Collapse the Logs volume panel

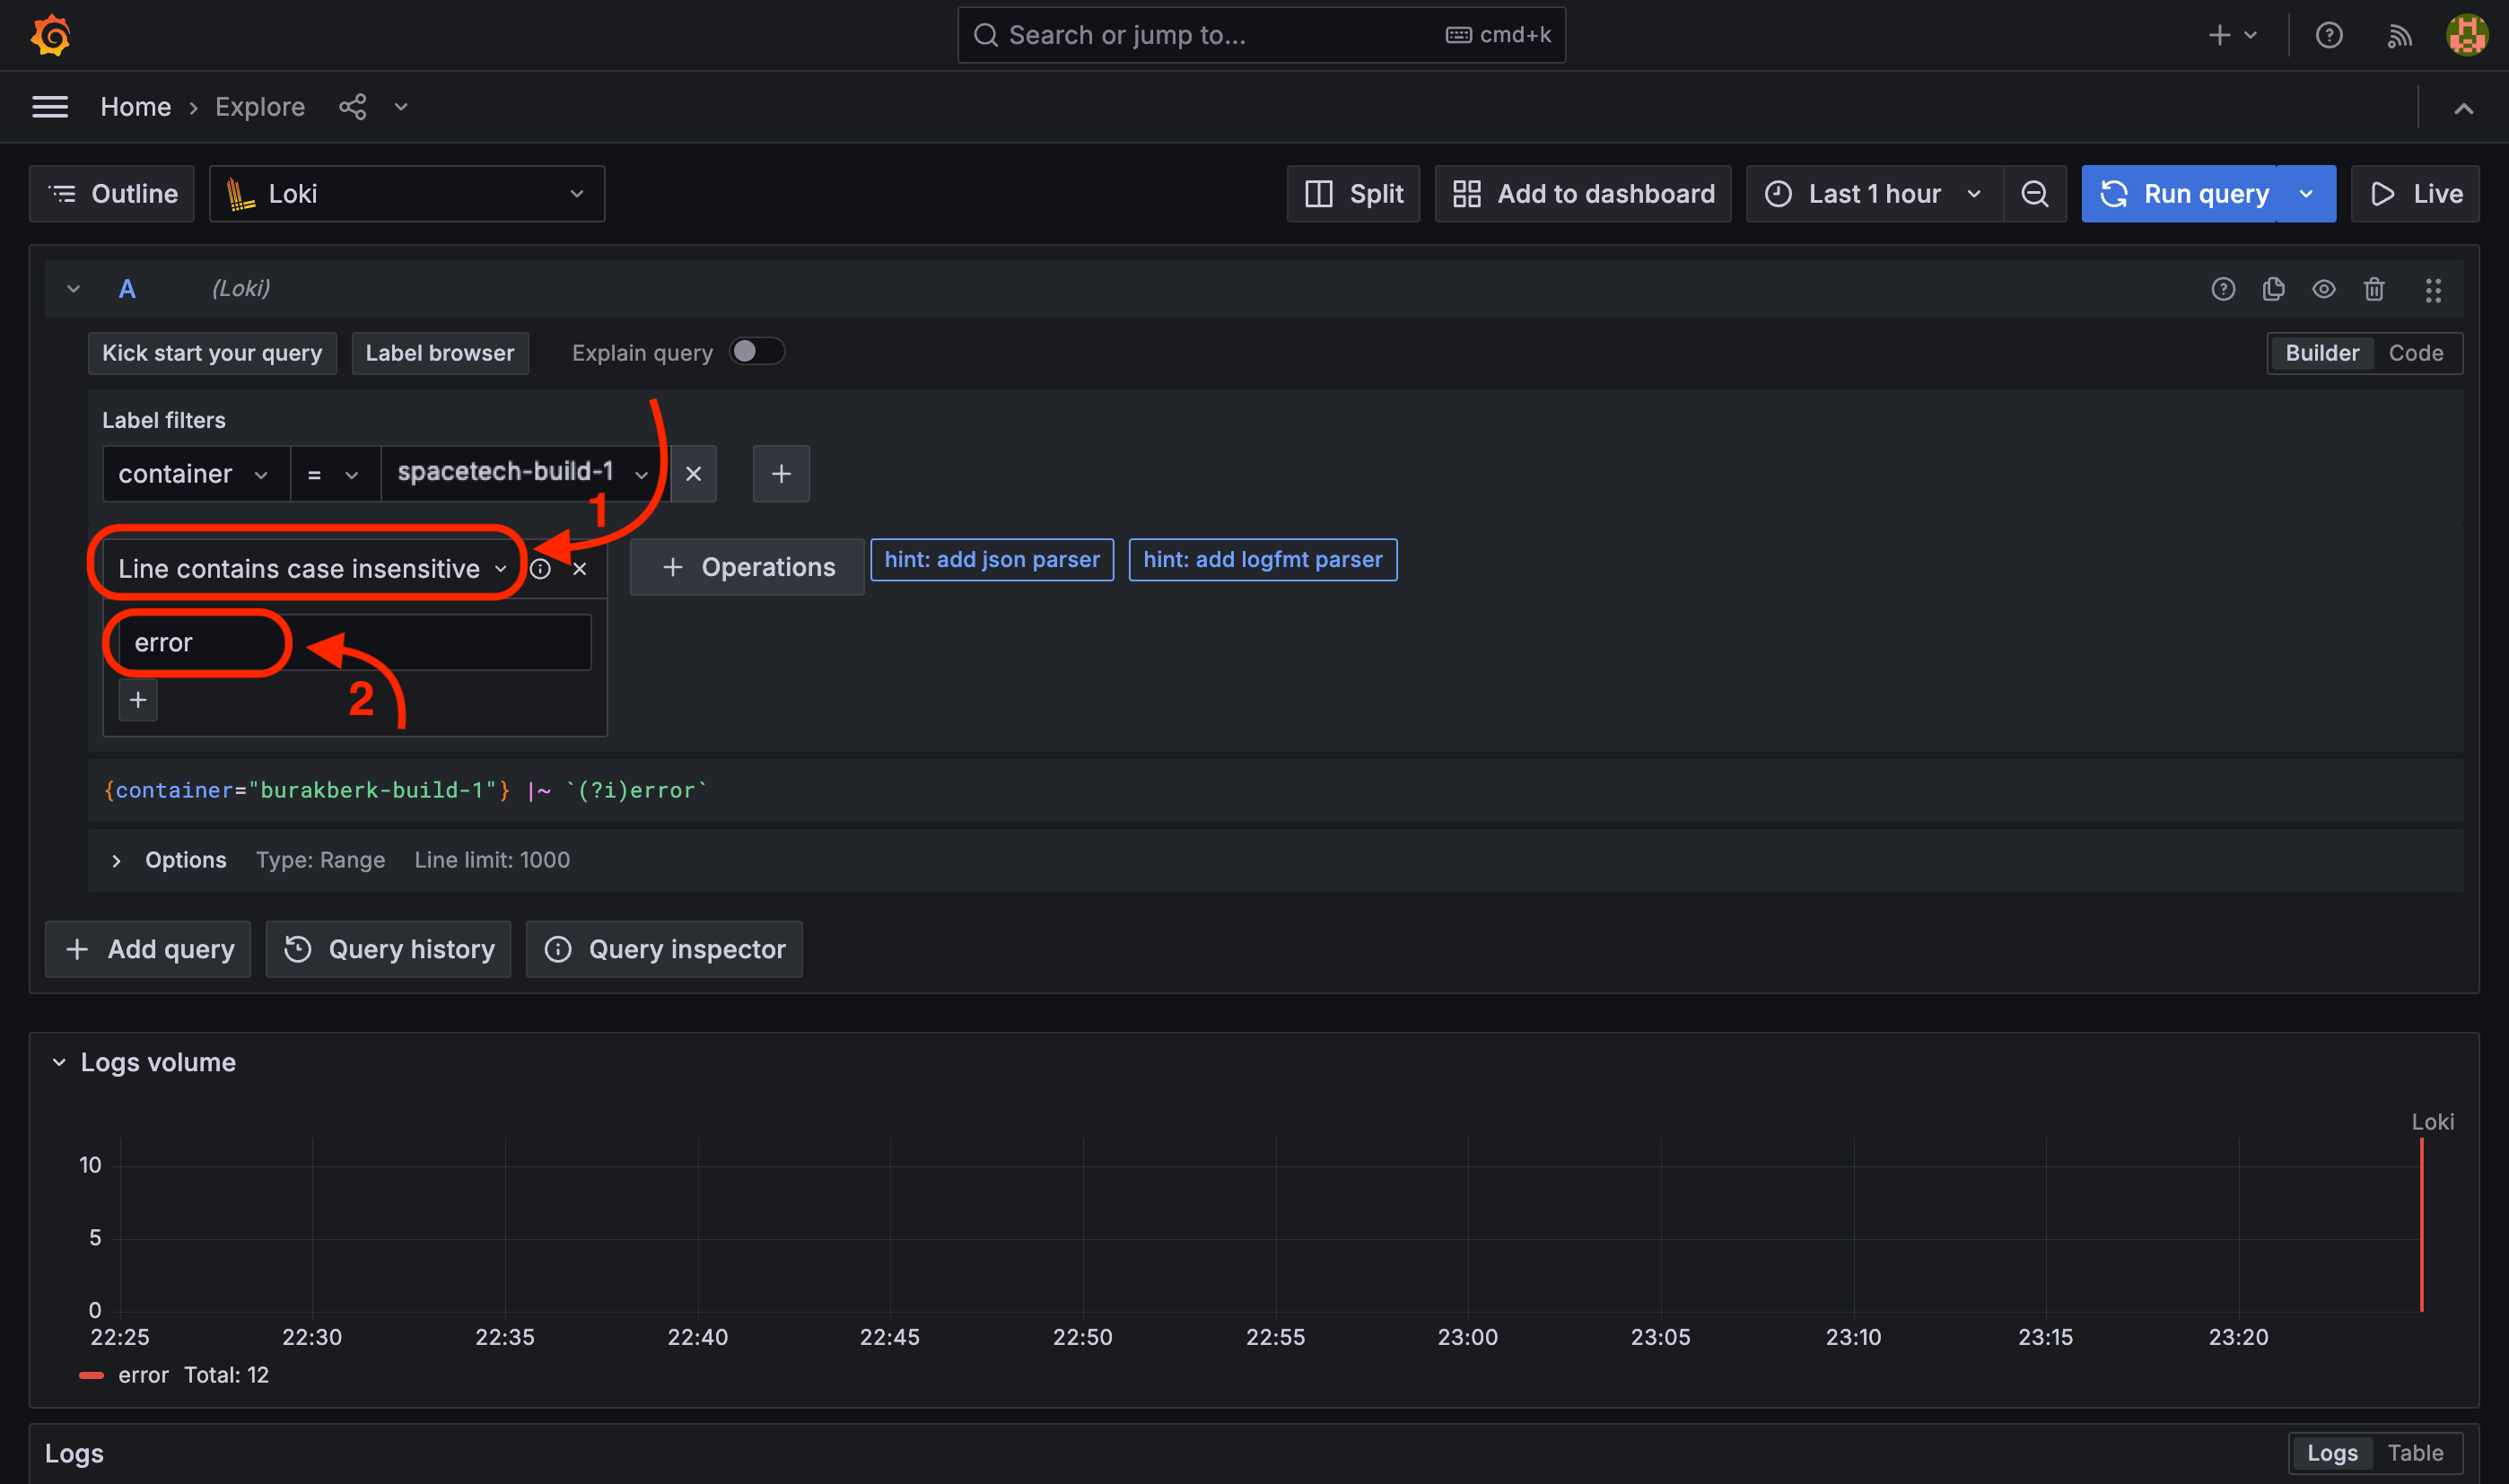pos(59,1062)
